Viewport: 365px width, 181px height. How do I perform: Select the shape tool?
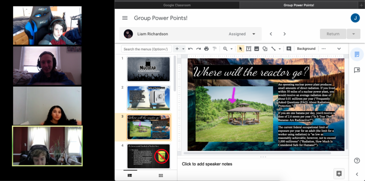(x=265, y=49)
